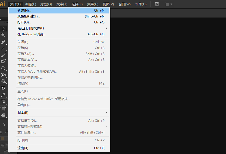Open the 文件(F) menu
226x154 pixels.
[15, 4]
